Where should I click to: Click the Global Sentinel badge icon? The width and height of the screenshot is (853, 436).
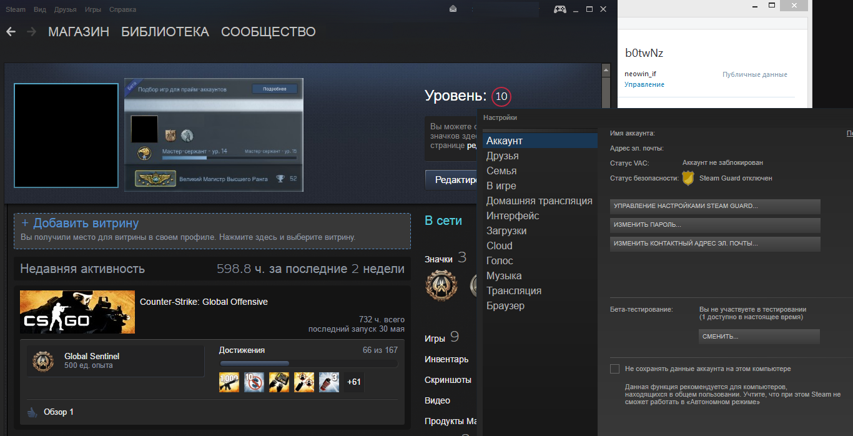43,361
